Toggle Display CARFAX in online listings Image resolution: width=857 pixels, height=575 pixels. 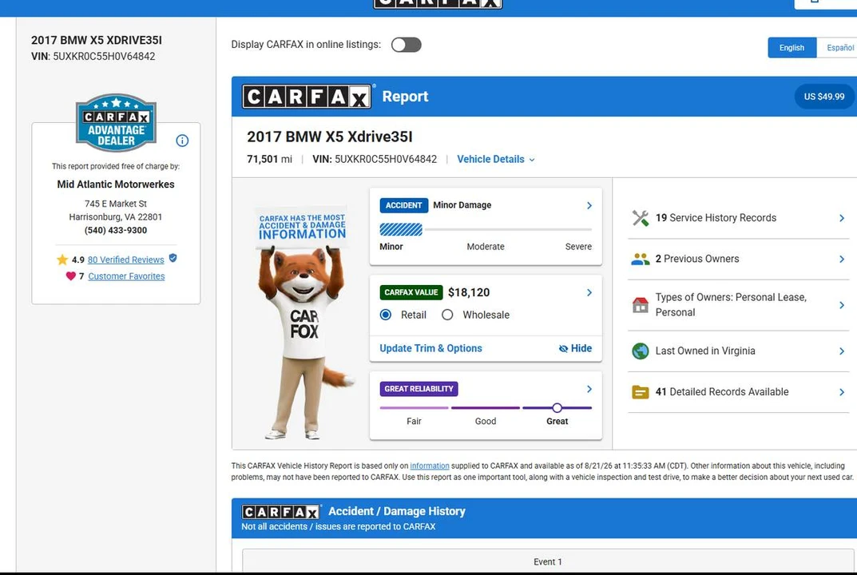tap(406, 45)
